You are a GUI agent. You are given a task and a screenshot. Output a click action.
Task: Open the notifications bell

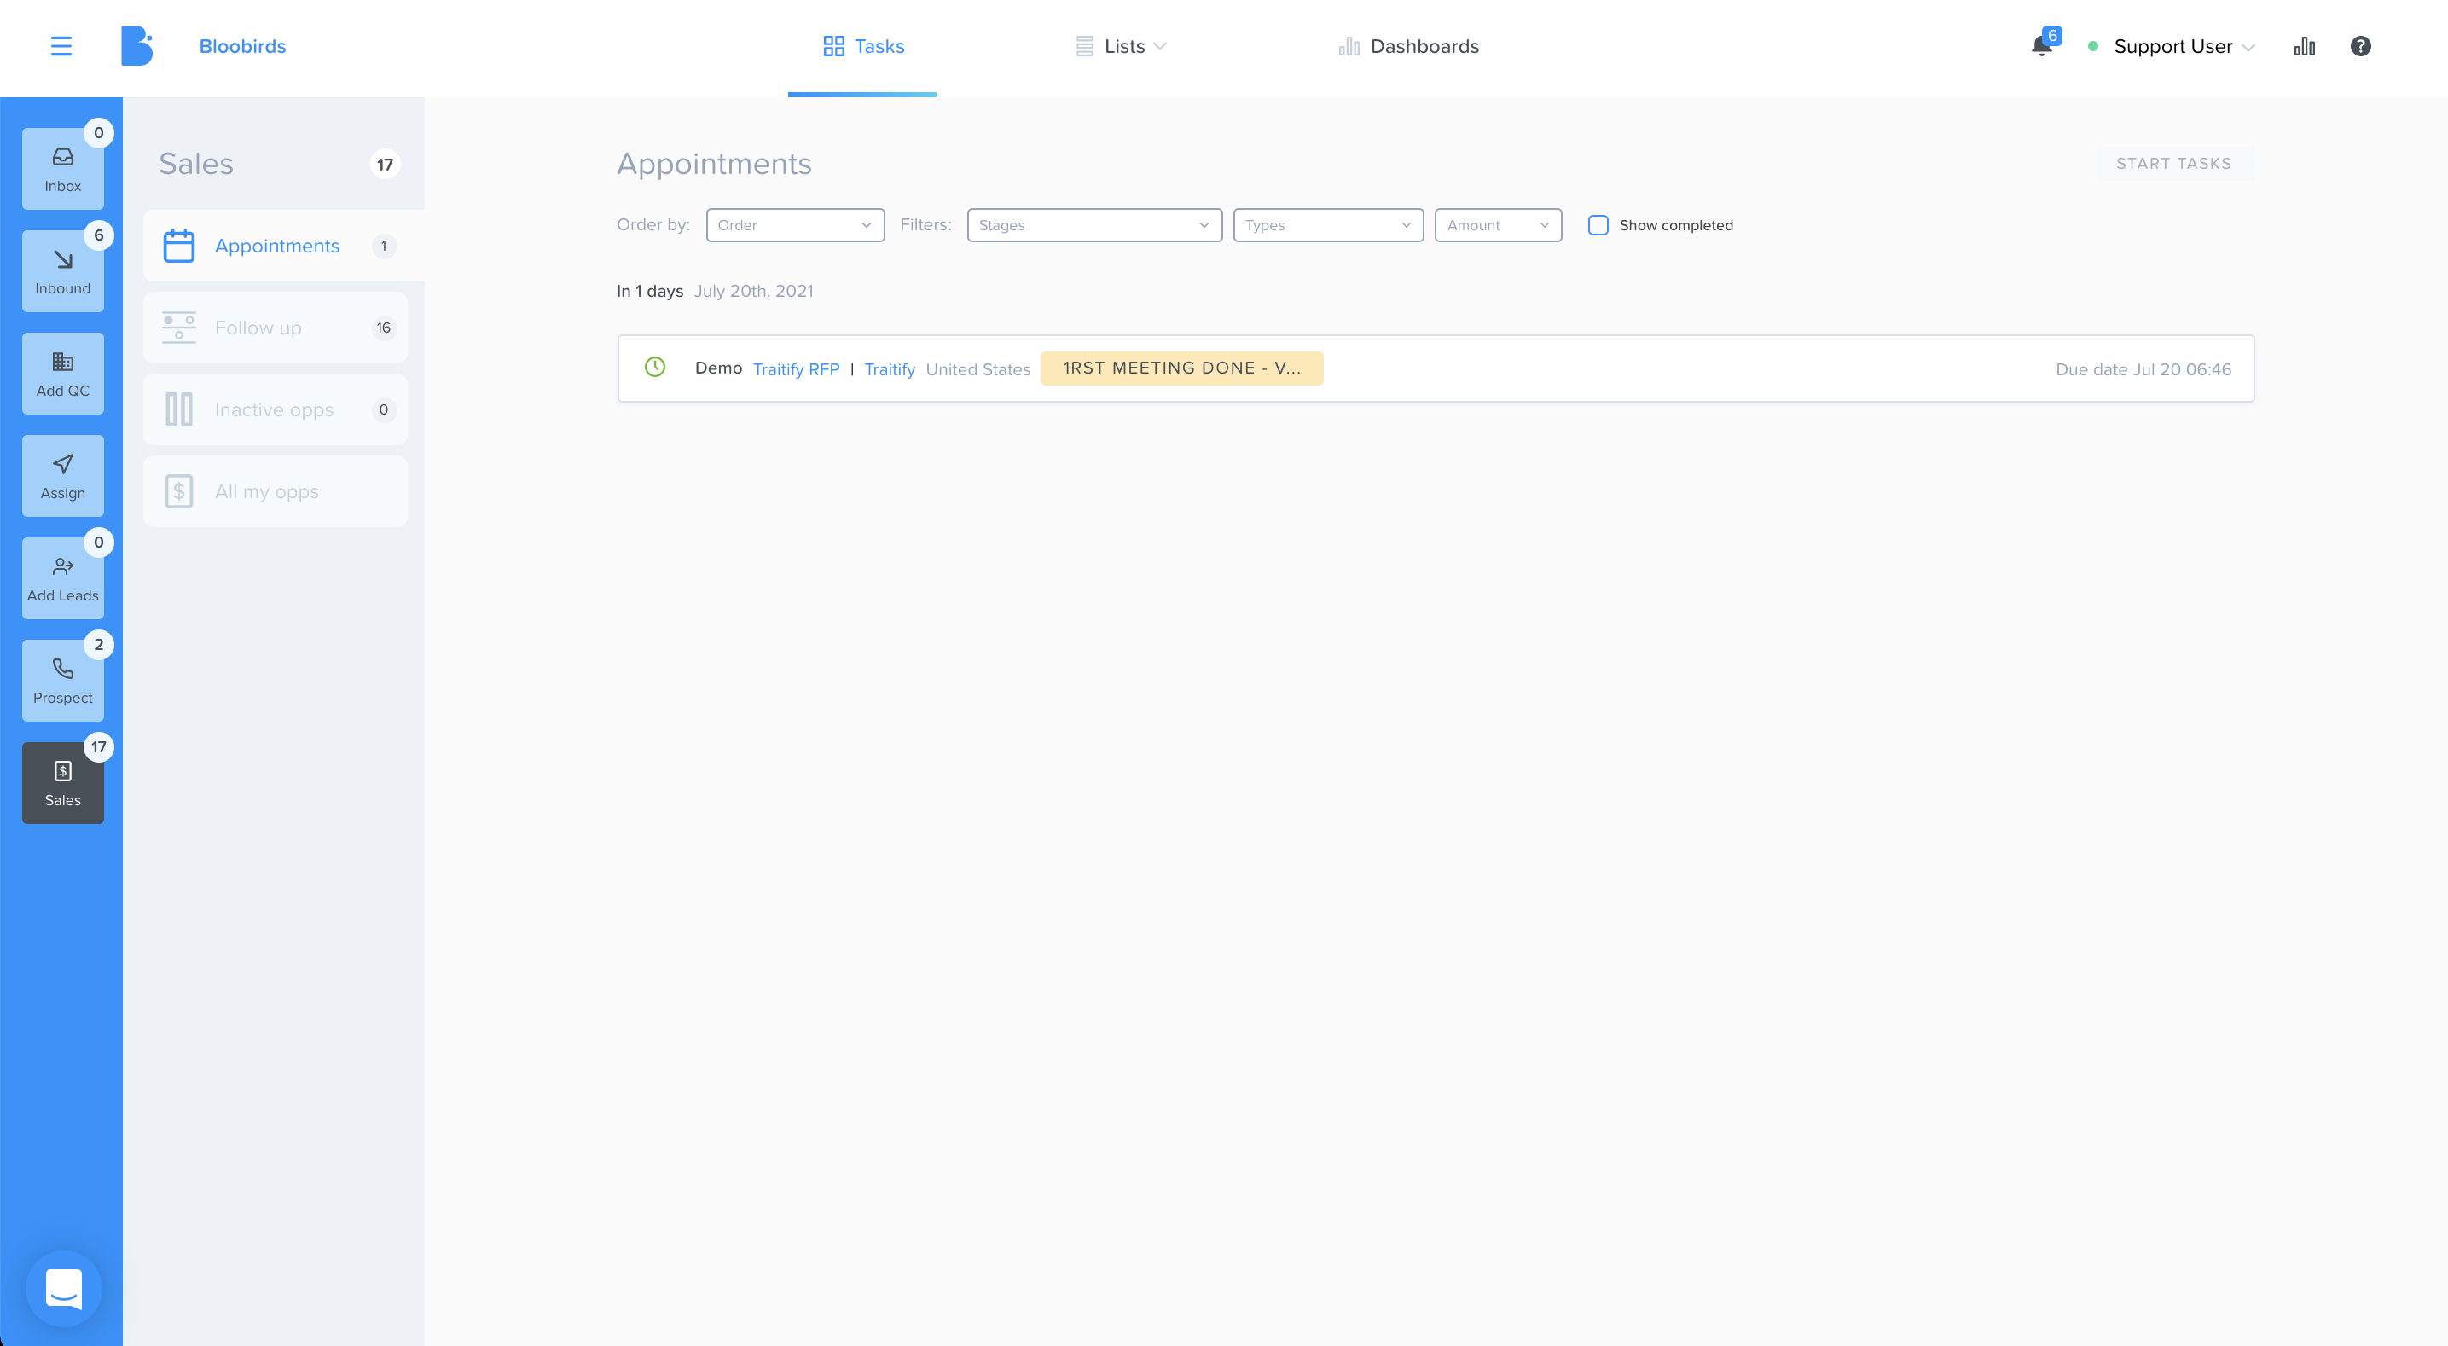click(2040, 45)
